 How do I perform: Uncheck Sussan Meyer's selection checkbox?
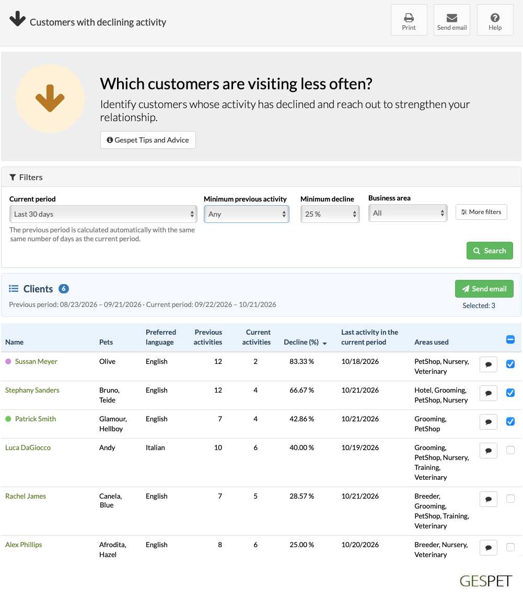point(510,364)
